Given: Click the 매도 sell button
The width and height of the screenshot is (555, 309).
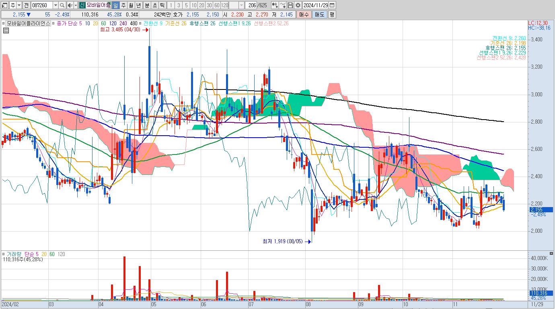Looking at the screenshot, I should tap(319, 14).
